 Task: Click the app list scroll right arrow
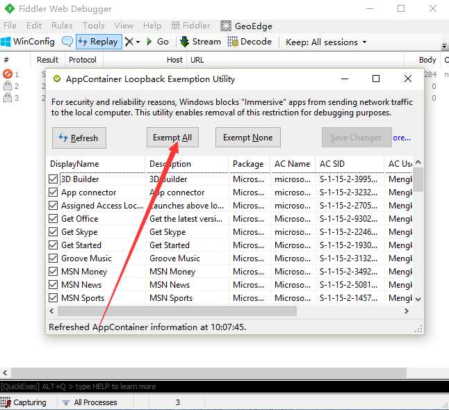[x=407, y=311]
